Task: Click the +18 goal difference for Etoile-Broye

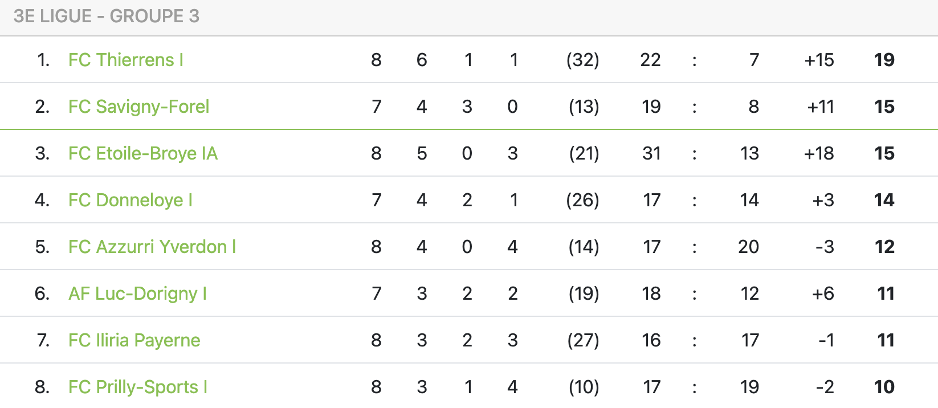Action: pyautogui.click(x=819, y=153)
